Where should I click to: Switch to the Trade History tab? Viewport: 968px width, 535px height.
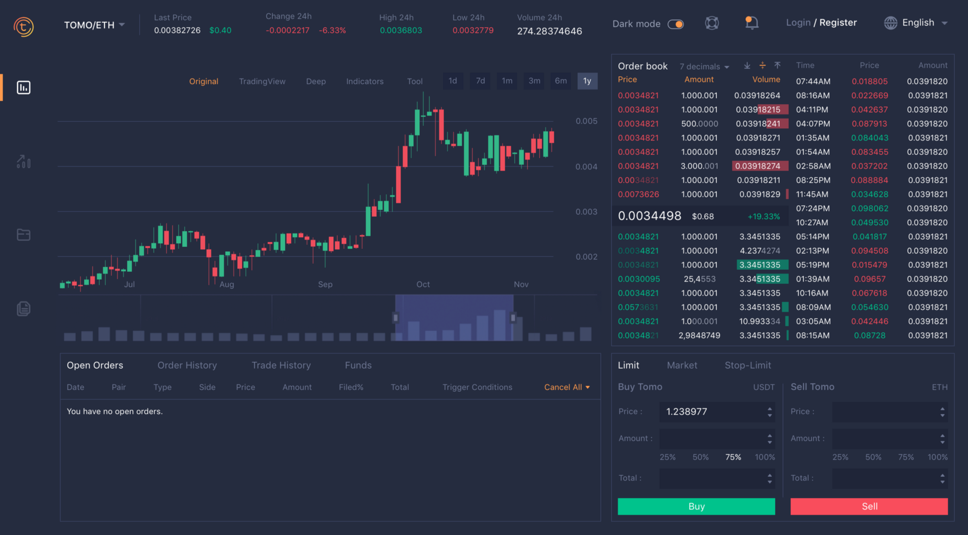[x=281, y=366]
